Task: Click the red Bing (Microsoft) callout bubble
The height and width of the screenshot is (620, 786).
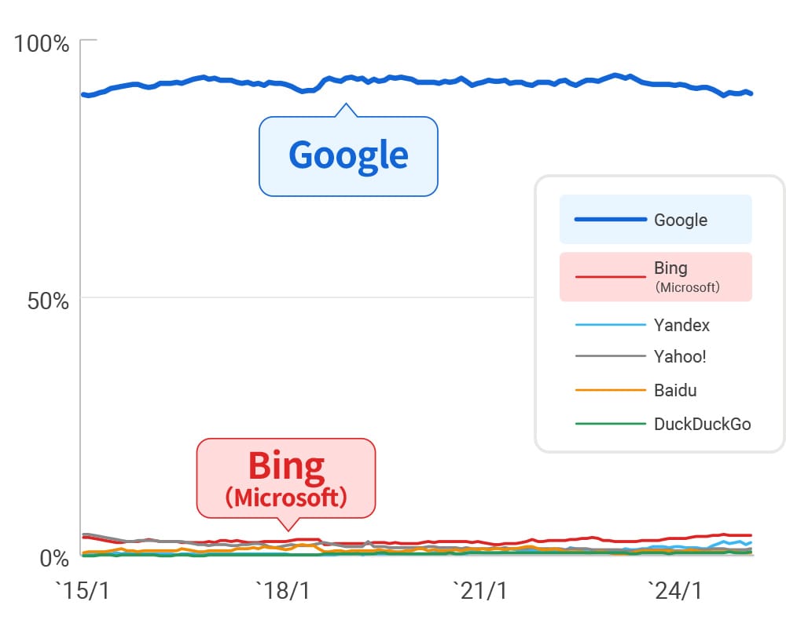Action: [x=286, y=478]
